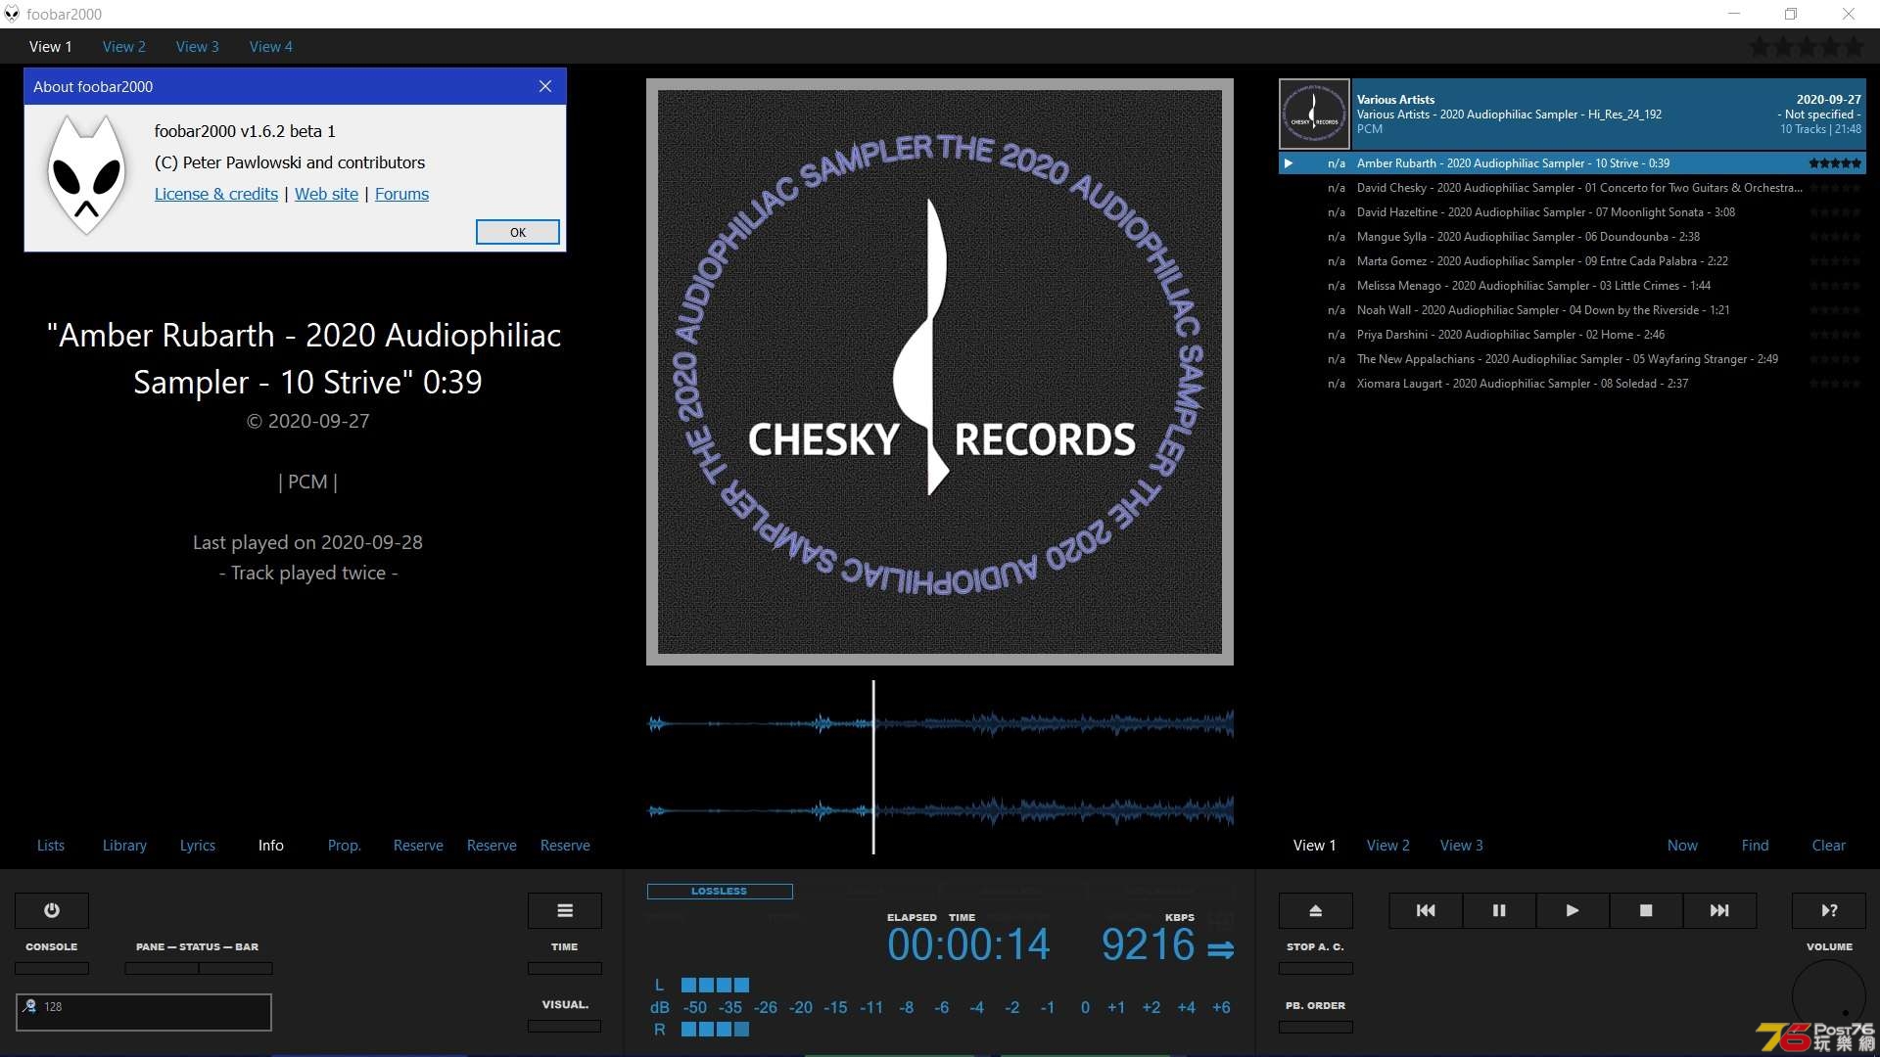Click the search input field showing 128
Screen dimensions: 1880x1057
click(x=144, y=1012)
